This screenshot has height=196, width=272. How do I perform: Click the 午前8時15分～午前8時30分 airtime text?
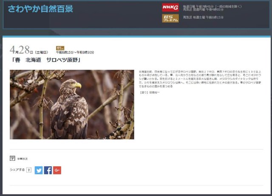click(75, 52)
